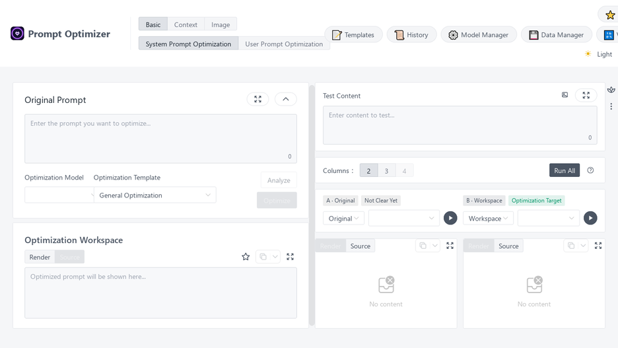Select User Prompt Optimization tab

click(x=284, y=44)
